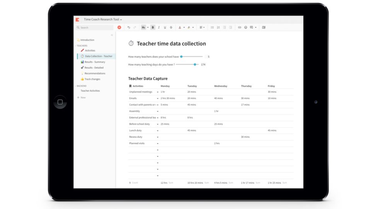This screenshot has height=209, width=371.
Task: Redo the last change
Action: coord(135,27)
